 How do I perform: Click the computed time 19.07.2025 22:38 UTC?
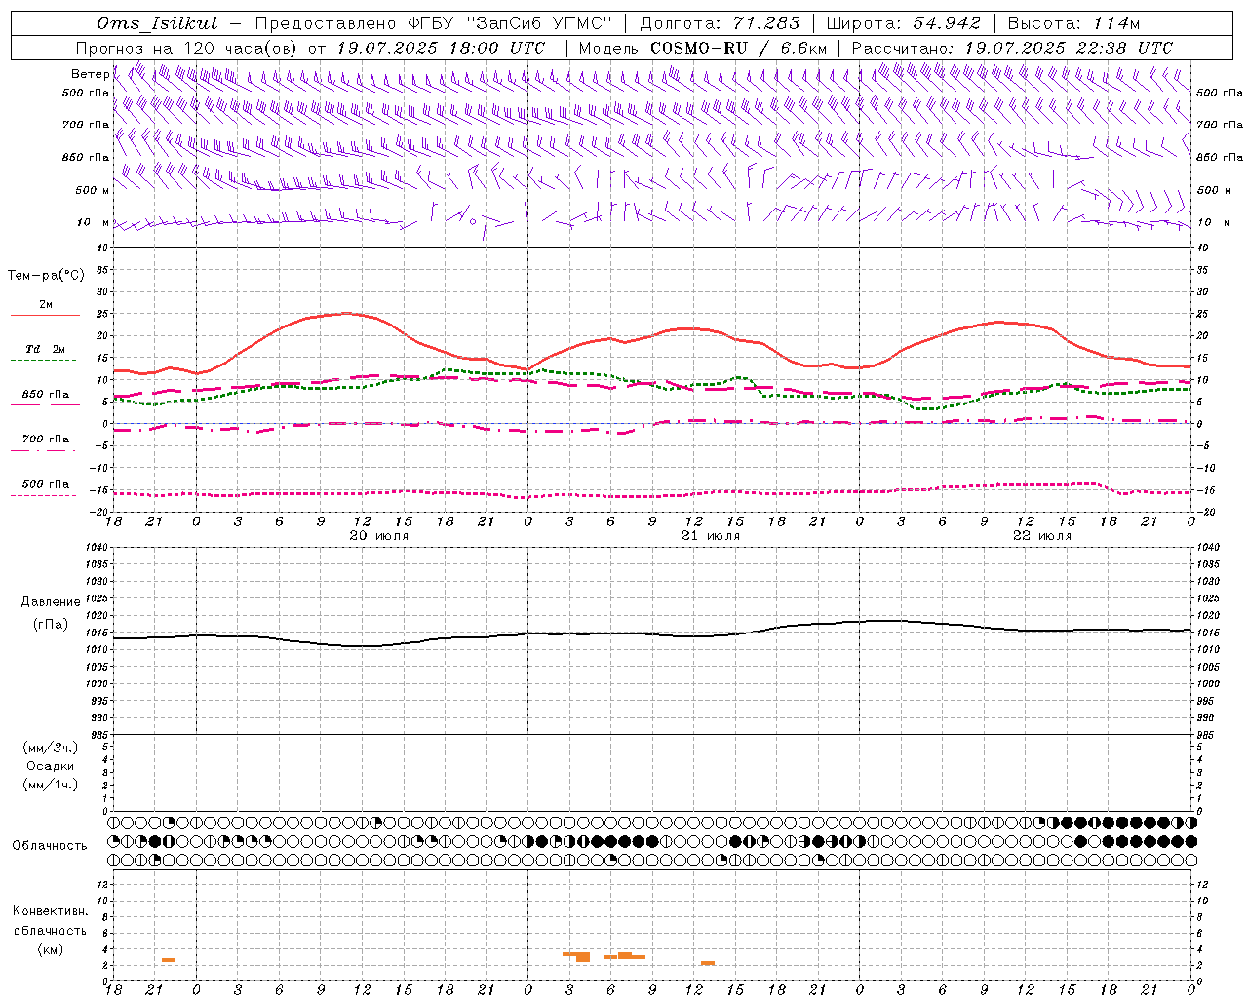point(1069,48)
